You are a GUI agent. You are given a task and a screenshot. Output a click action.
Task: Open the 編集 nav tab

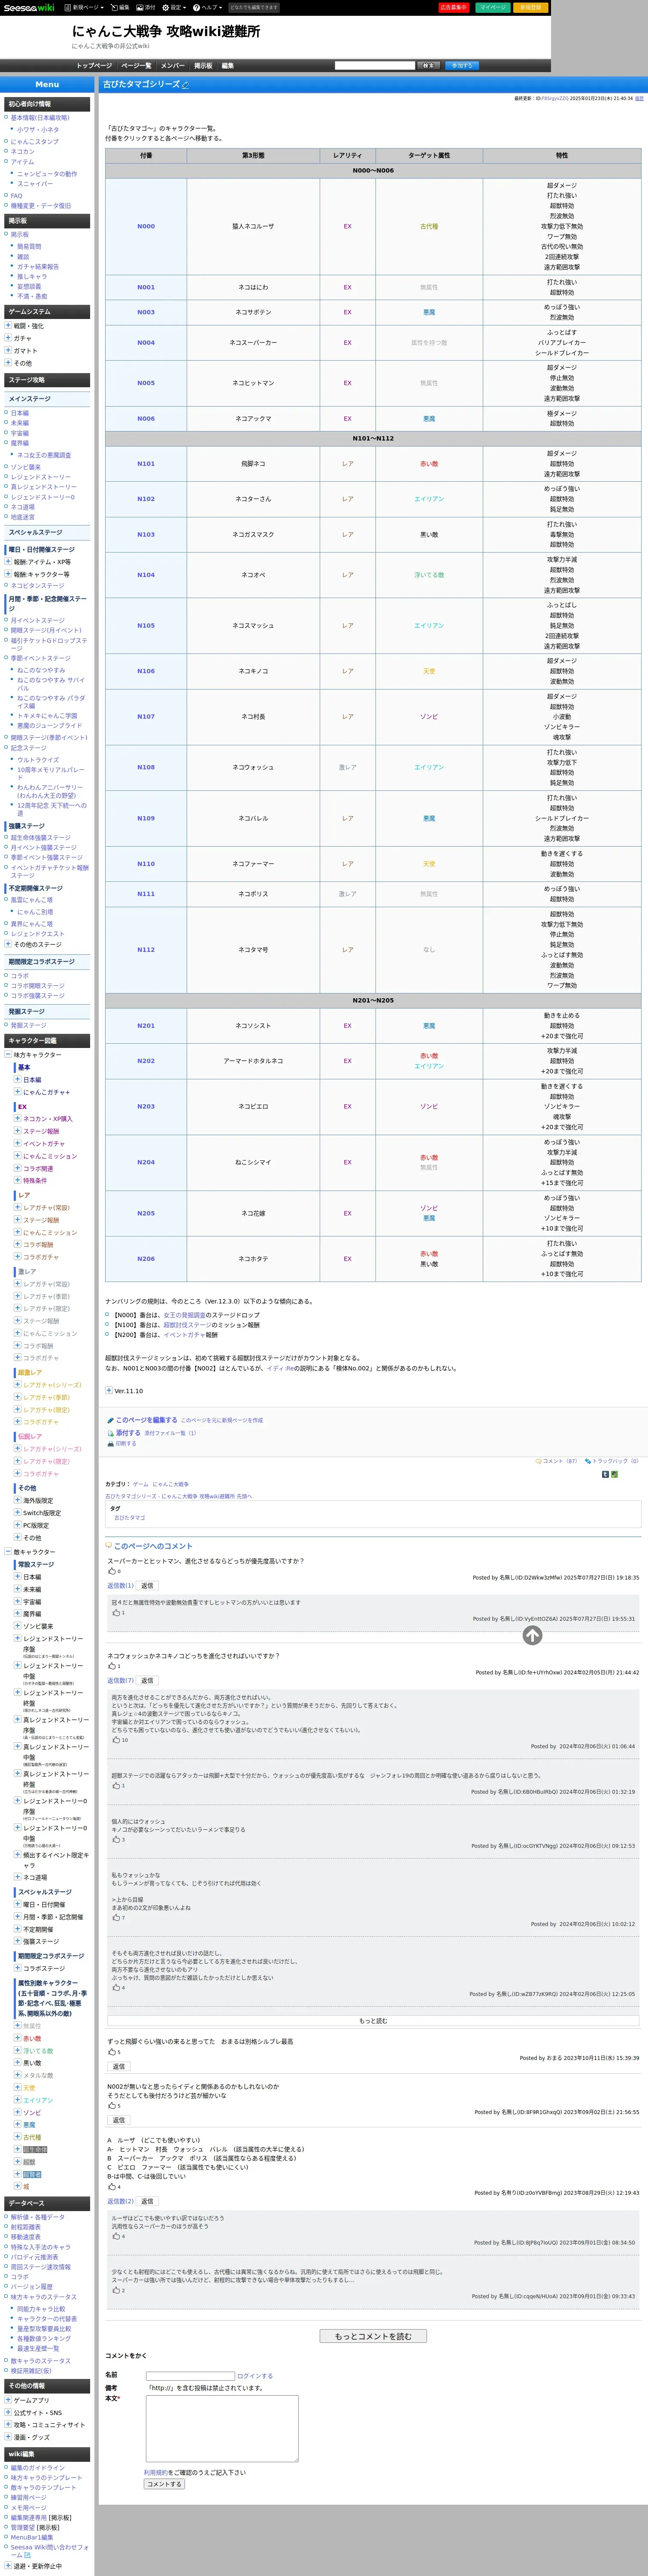pos(228,66)
